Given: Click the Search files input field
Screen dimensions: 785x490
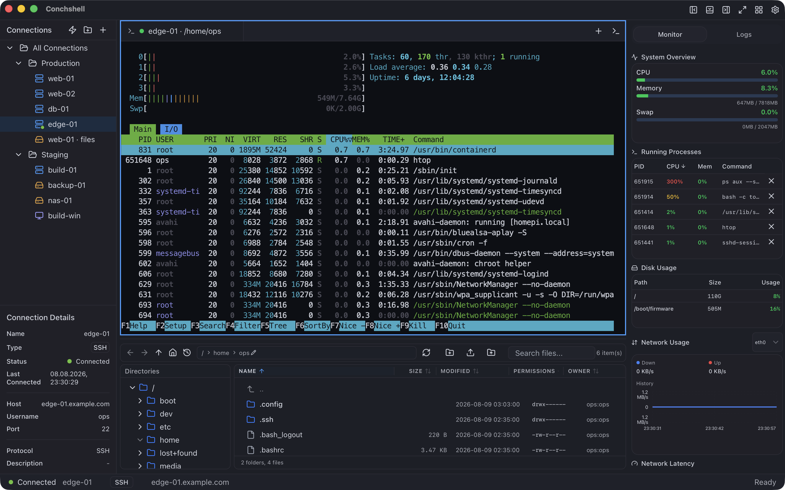Looking at the screenshot, I should click(551, 353).
